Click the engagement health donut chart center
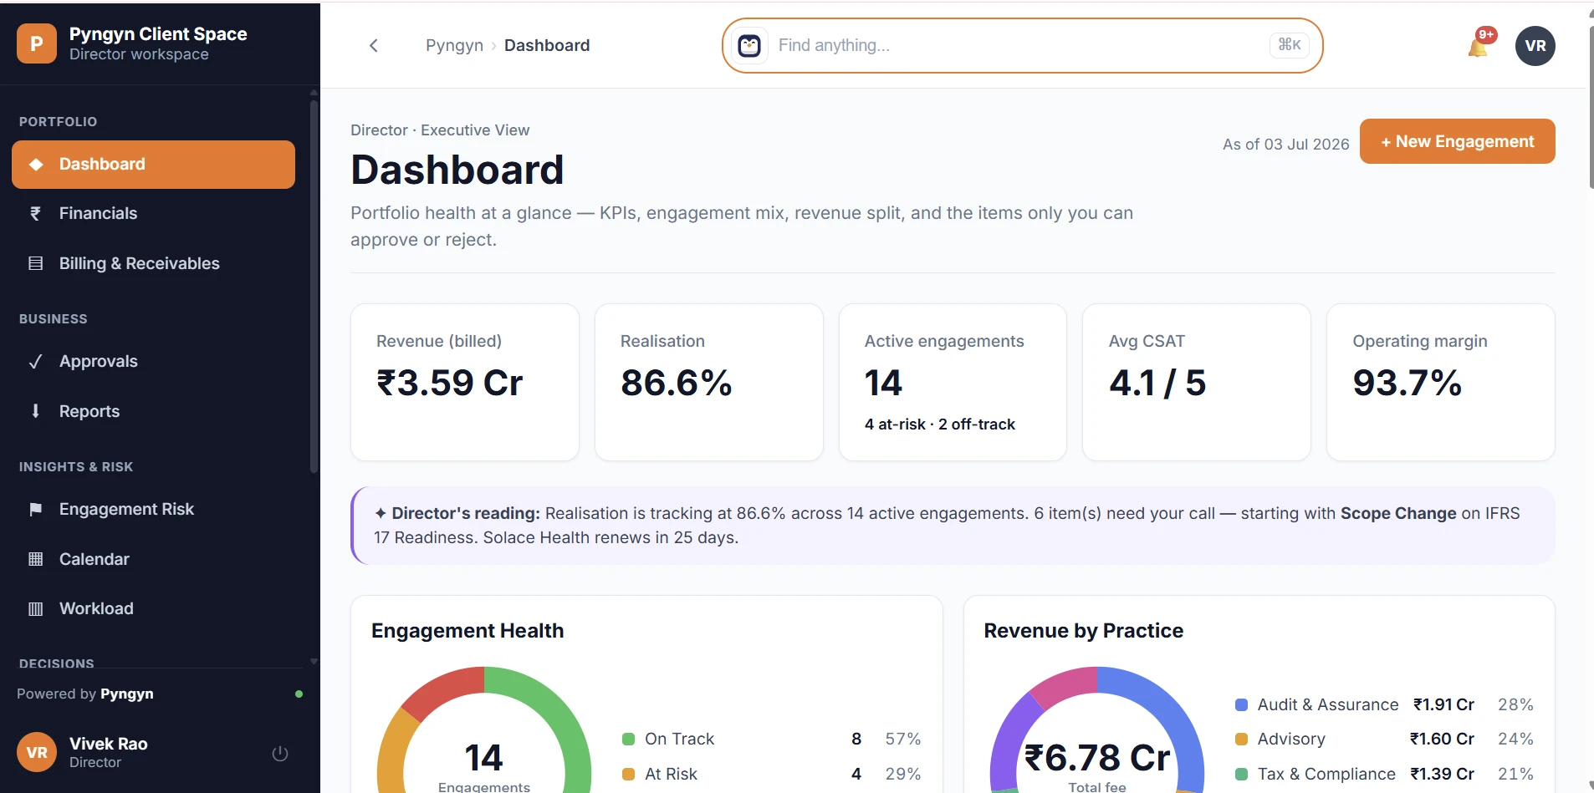 coord(483,759)
